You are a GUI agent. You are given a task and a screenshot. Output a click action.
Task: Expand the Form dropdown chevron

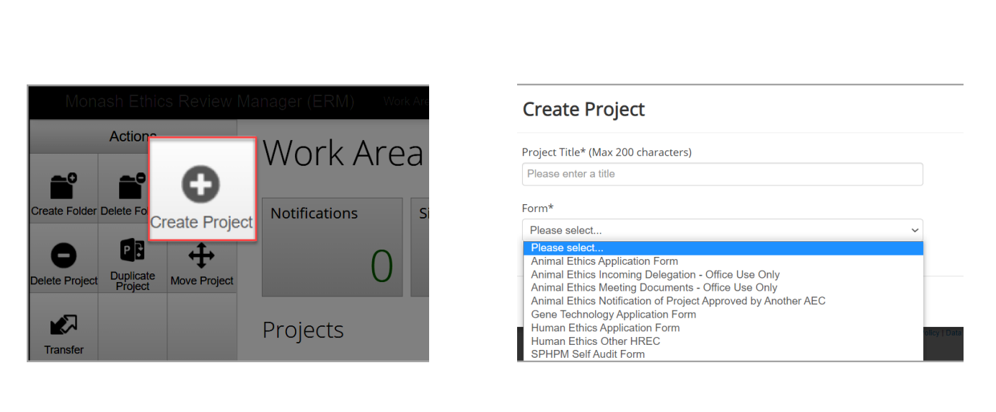(915, 230)
